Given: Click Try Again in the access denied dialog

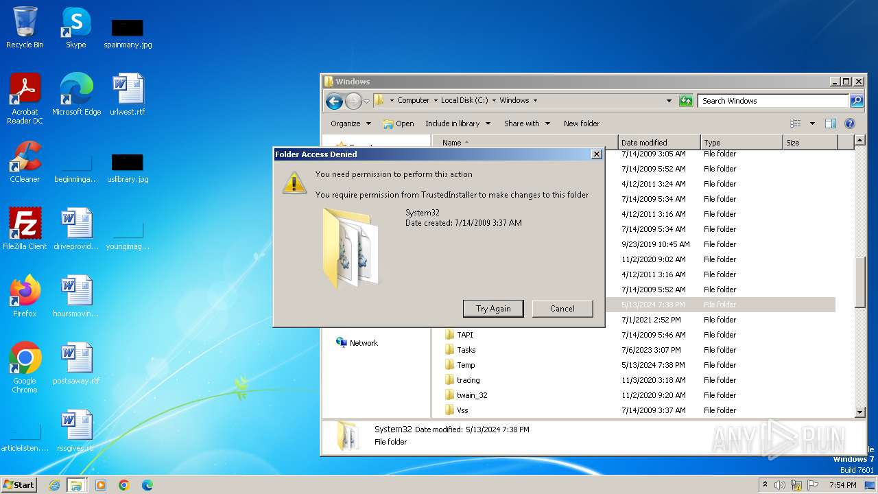Looking at the screenshot, I should (493, 309).
